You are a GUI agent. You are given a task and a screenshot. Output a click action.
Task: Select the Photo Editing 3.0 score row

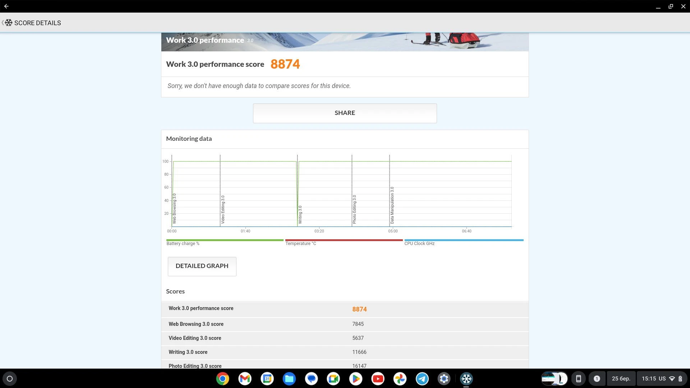click(x=345, y=365)
